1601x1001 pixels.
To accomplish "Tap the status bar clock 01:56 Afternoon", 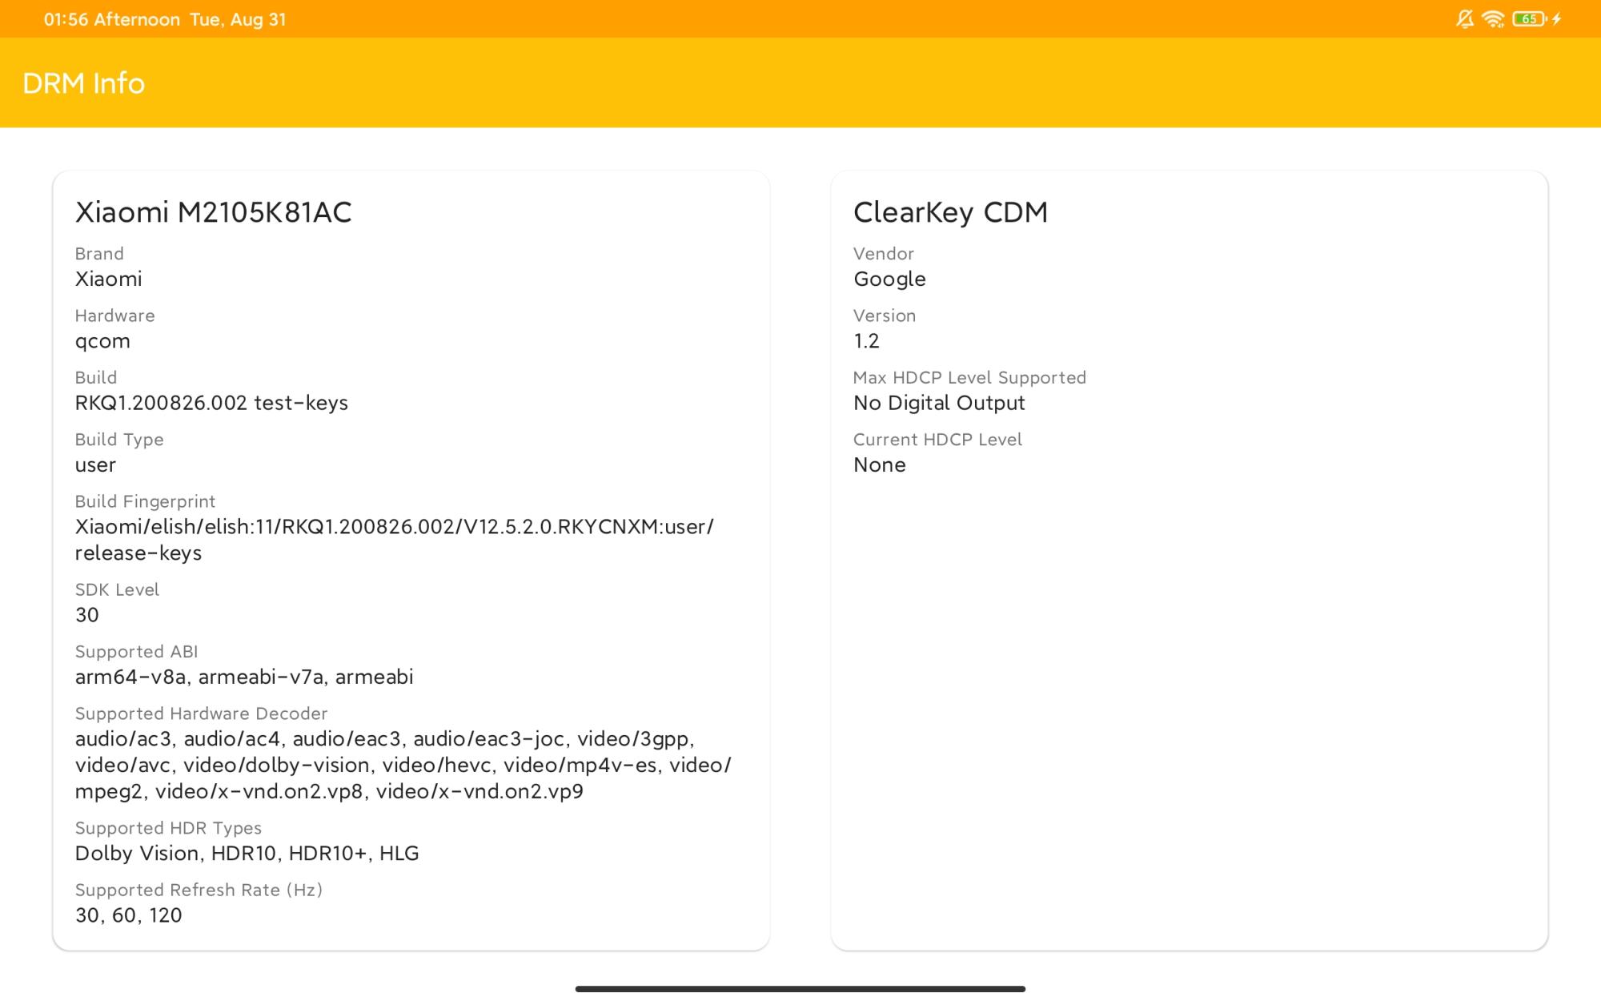I will pos(112,19).
